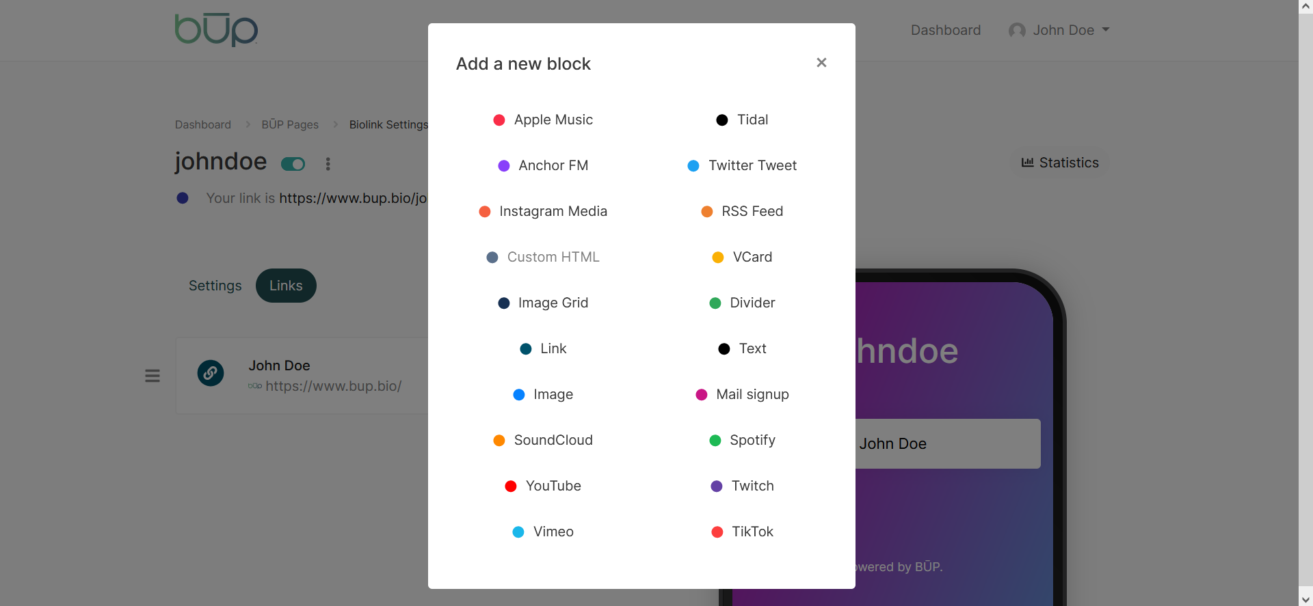Click the John Doe link chain icon
1313x606 pixels.
pos(211,373)
